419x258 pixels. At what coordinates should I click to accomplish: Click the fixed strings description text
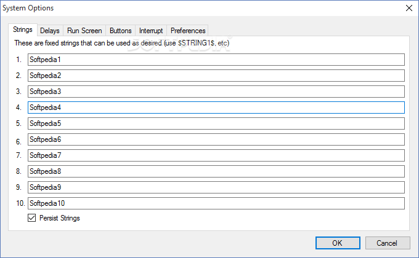coord(122,43)
